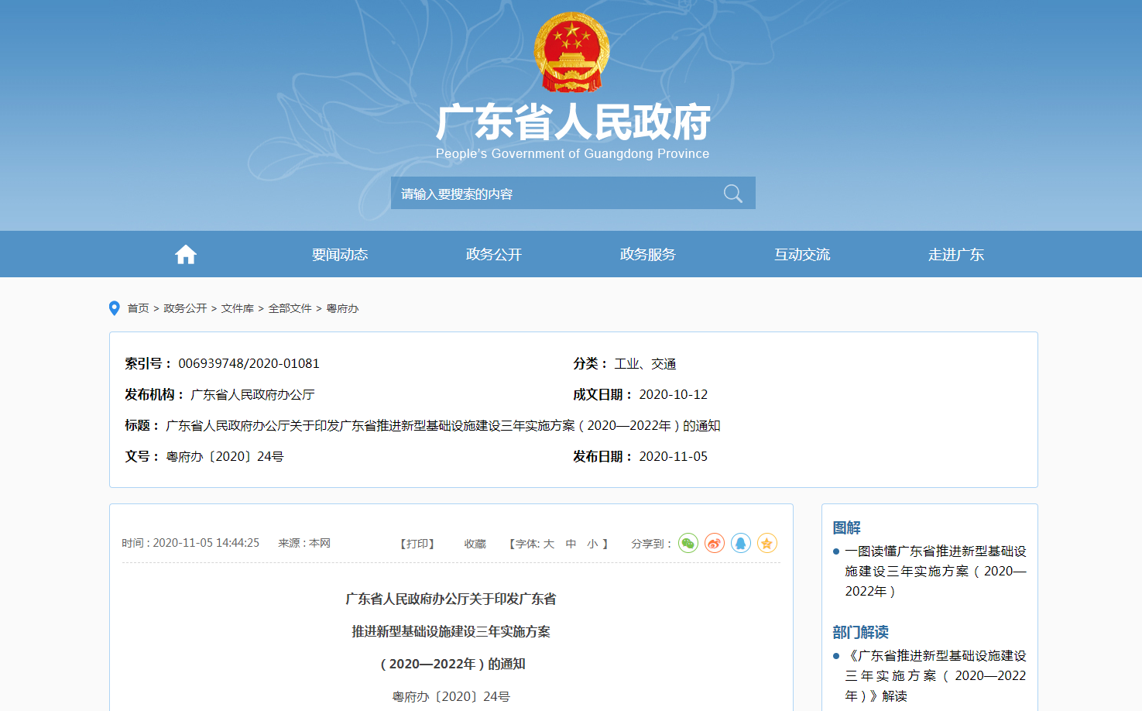Viewport: 1142px width, 711px height.
Task: Open the 要闻动态 menu
Action: [340, 255]
